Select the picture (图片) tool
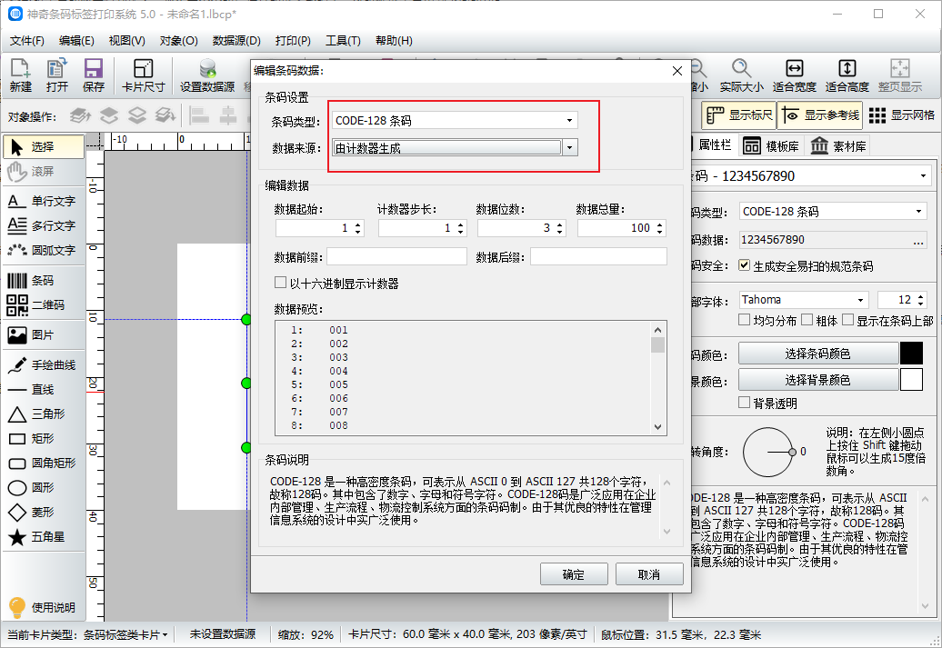 tap(41, 335)
